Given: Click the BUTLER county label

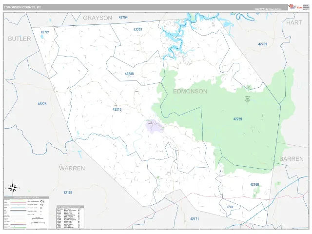Looking at the screenshot, I should pyautogui.click(x=19, y=39).
